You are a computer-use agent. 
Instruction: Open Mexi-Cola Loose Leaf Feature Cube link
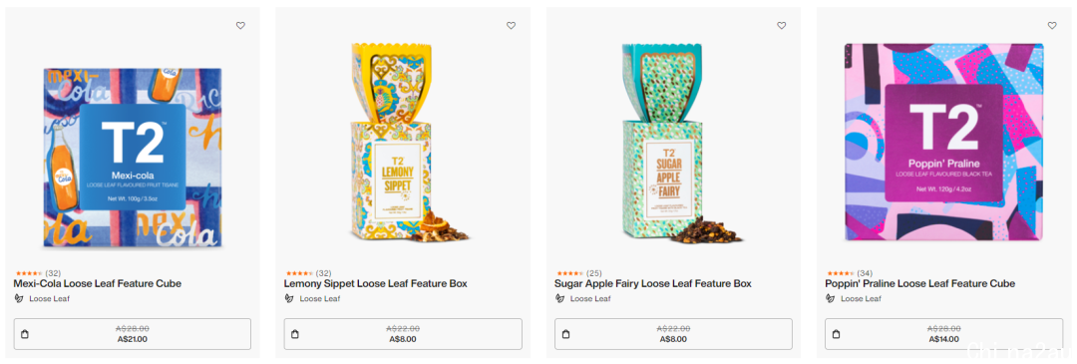click(98, 283)
